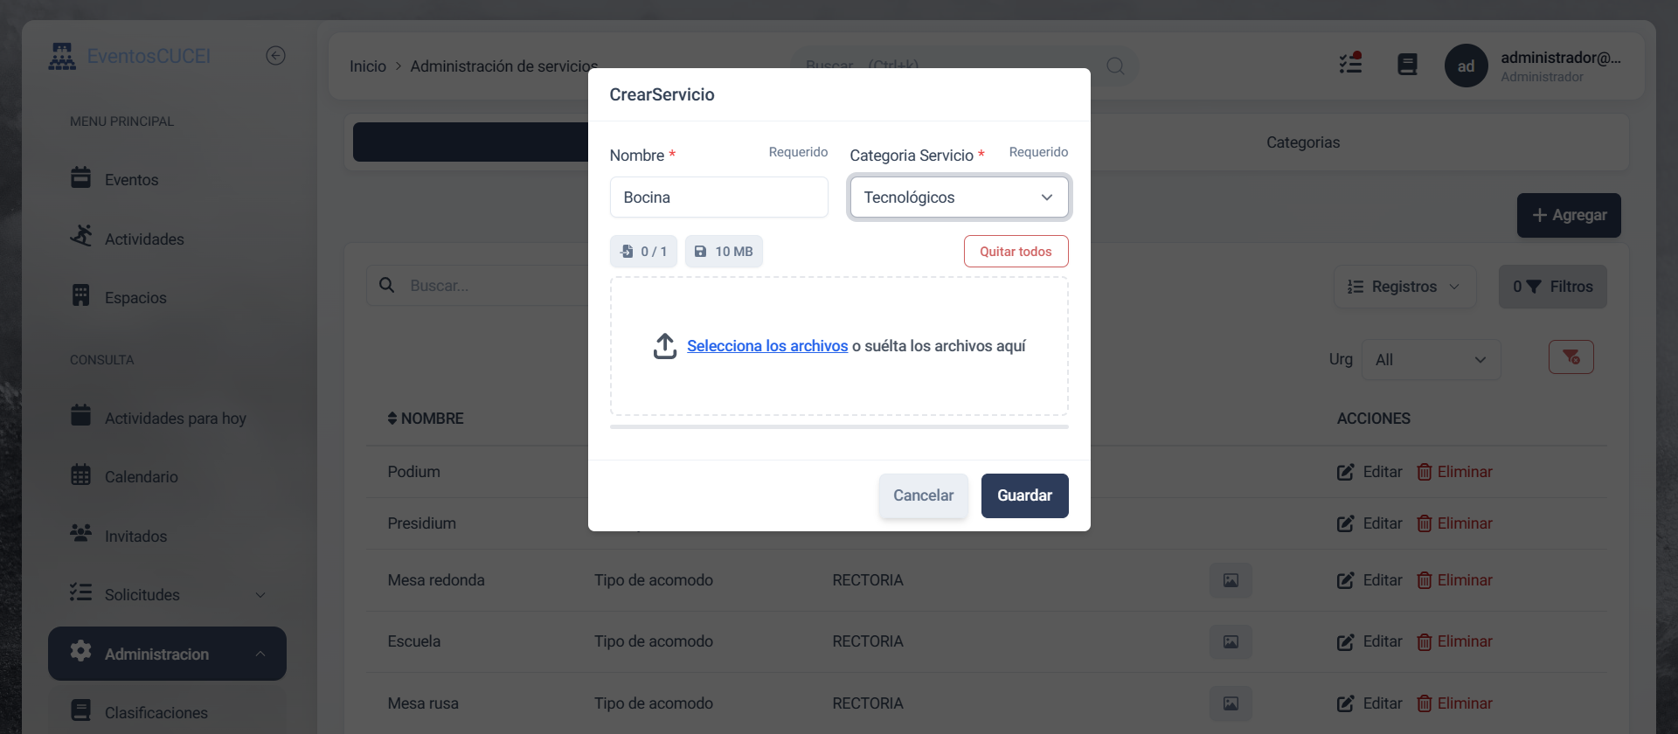Open the Categoria Servicio dropdown
The width and height of the screenshot is (1678, 734).
[x=959, y=197]
